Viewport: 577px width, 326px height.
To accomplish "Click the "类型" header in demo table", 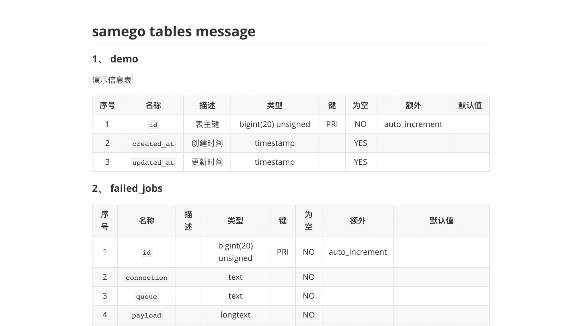I will pyautogui.click(x=274, y=105).
